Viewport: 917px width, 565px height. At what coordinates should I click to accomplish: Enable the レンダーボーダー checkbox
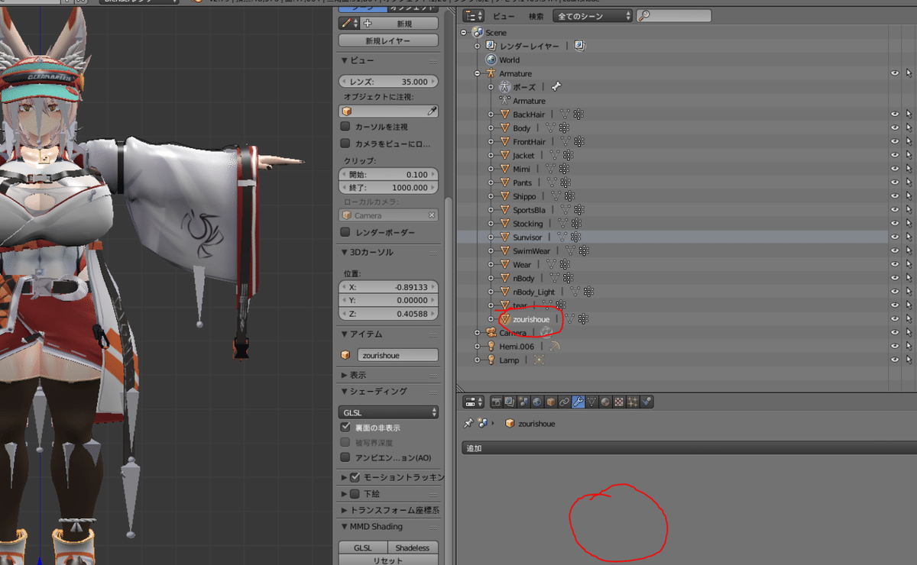click(x=345, y=232)
